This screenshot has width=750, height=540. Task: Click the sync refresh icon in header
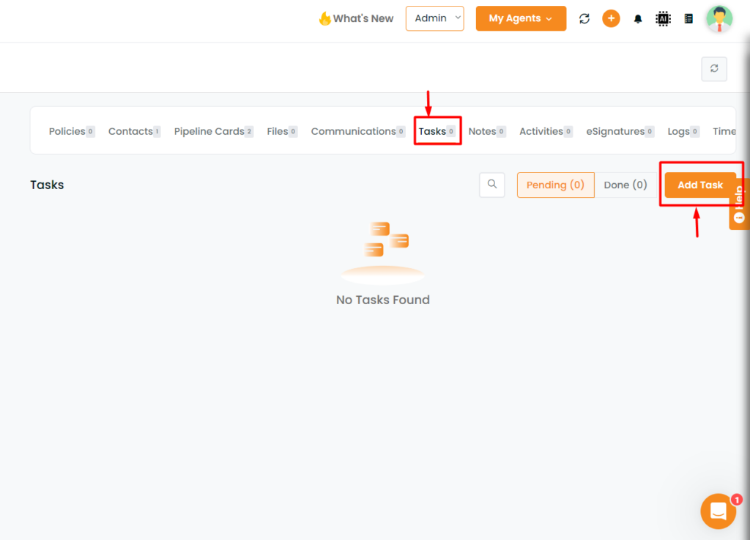(x=584, y=18)
